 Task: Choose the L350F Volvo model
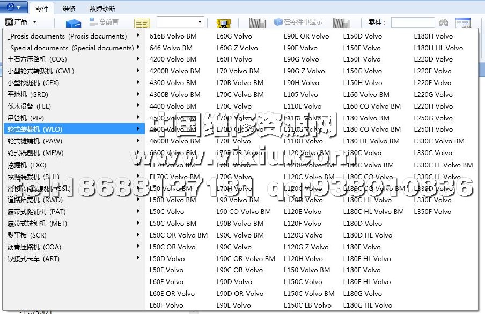click(x=432, y=212)
